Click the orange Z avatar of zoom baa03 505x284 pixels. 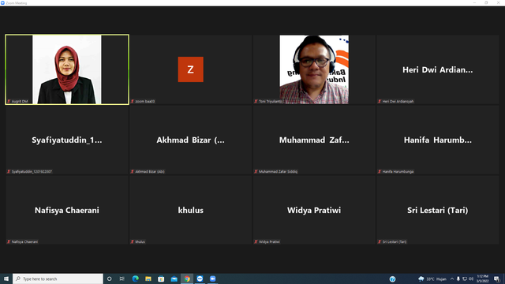(x=191, y=69)
